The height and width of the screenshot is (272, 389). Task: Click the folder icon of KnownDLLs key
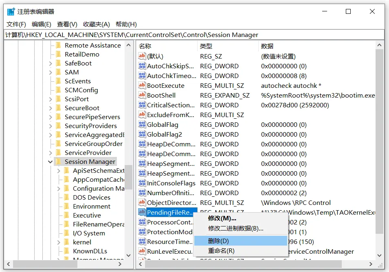[66, 251]
